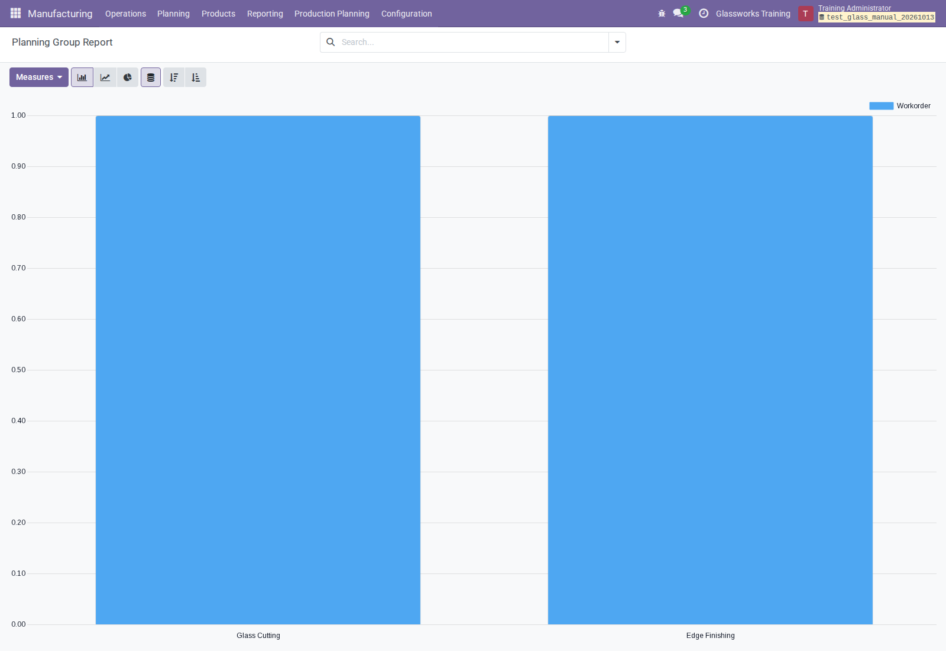Open Training Administrator user menu

[854, 8]
